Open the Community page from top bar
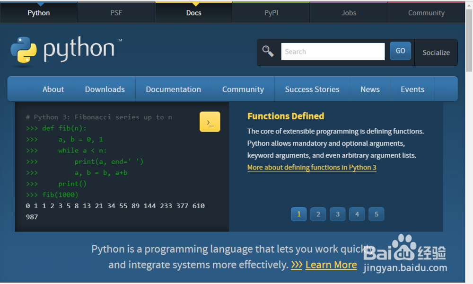Viewport: 473px width, 284px height. [426, 13]
